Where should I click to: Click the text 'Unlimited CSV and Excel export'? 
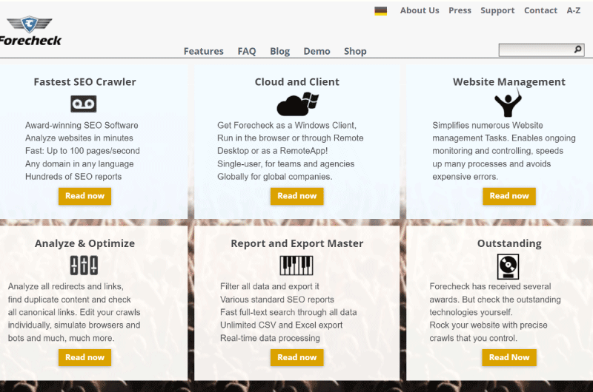[281, 325]
